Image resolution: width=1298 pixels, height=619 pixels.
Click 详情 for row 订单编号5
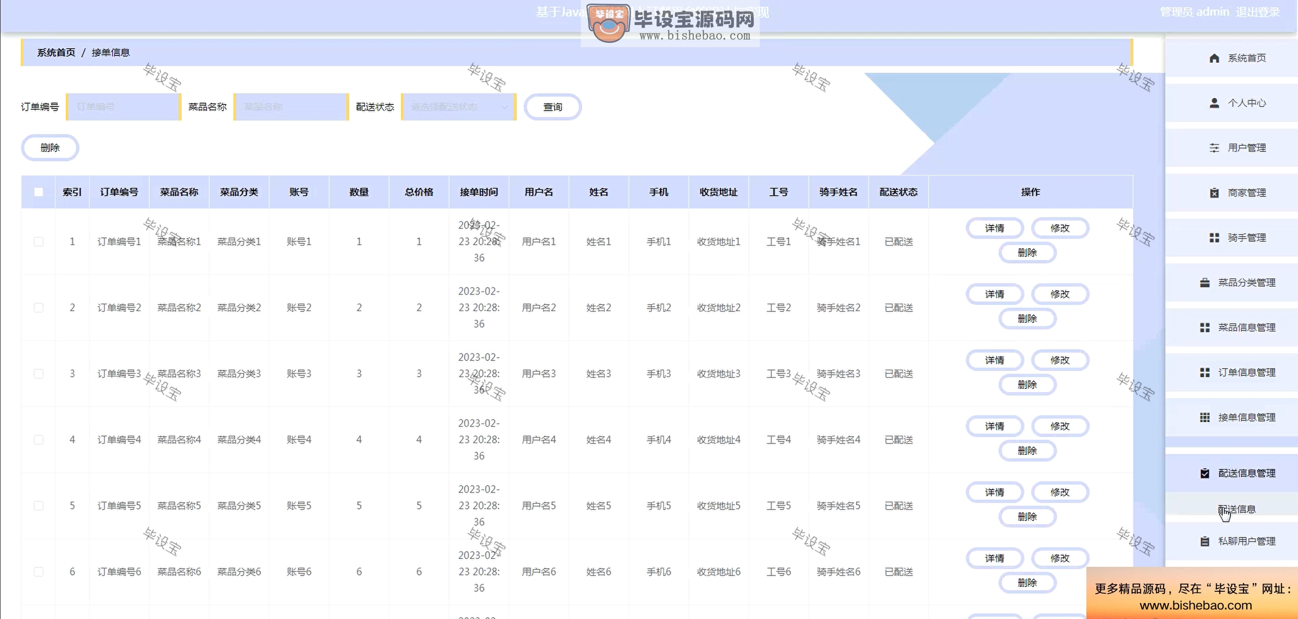click(x=995, y=492)
